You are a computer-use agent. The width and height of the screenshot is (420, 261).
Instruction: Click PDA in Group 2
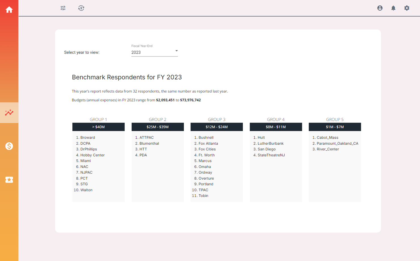pos(143,155)
